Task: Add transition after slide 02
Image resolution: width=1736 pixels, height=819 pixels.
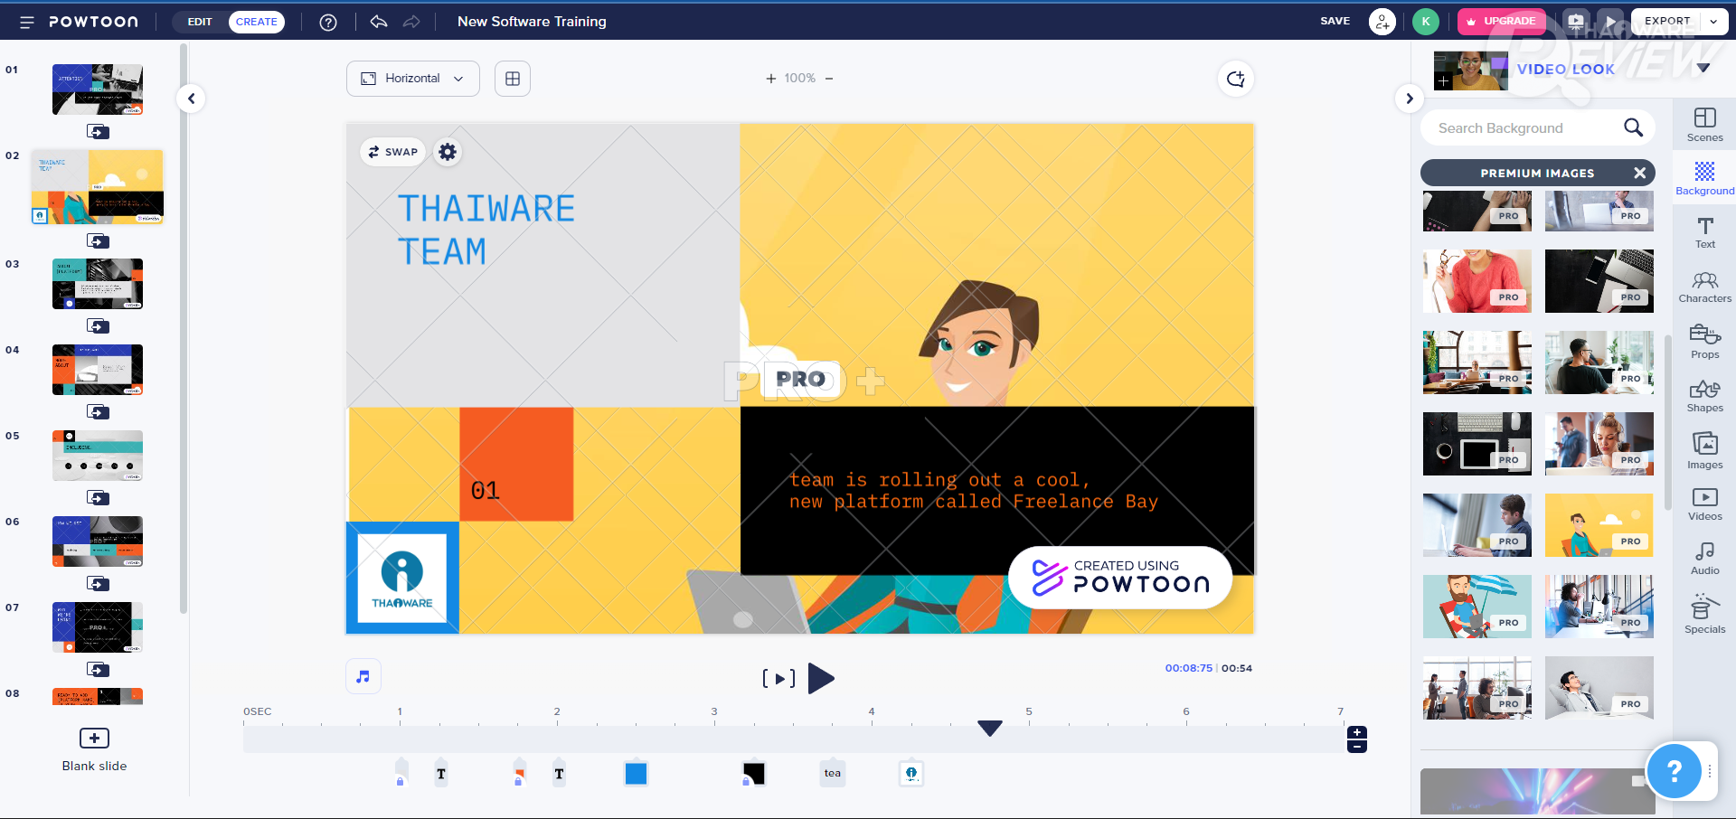Action: (98, 241)
